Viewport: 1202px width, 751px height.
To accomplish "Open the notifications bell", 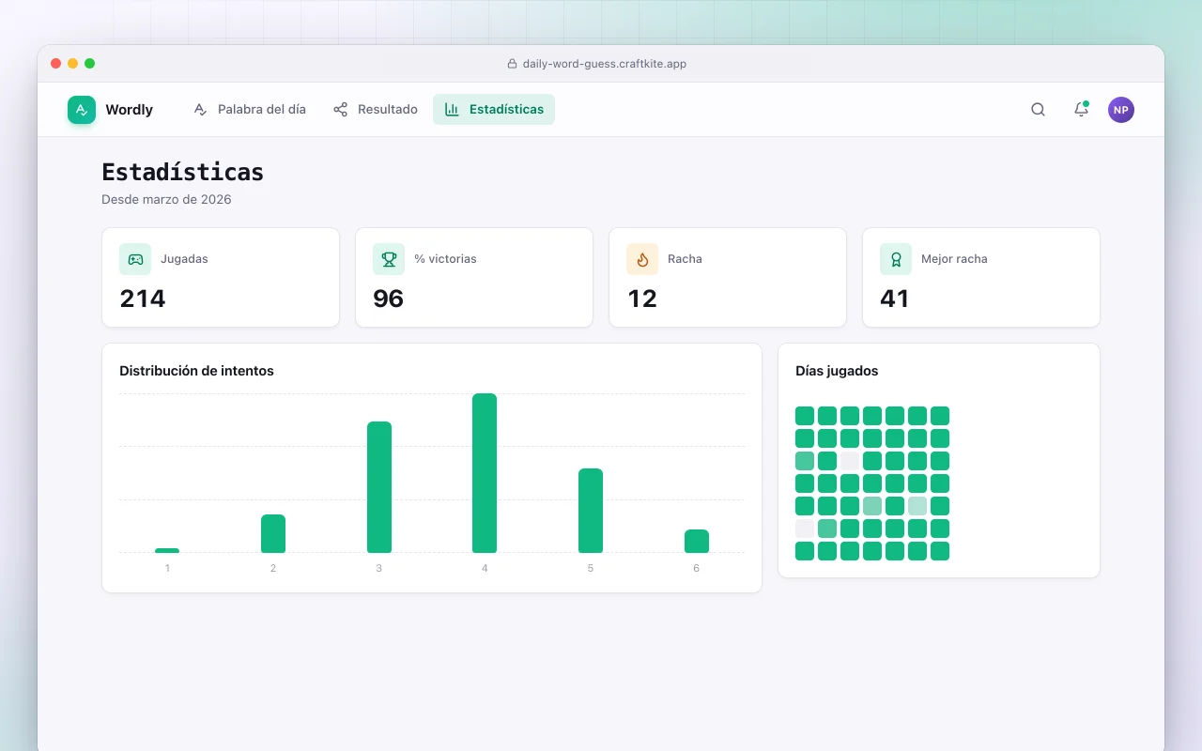I will tap(1081, 110).
